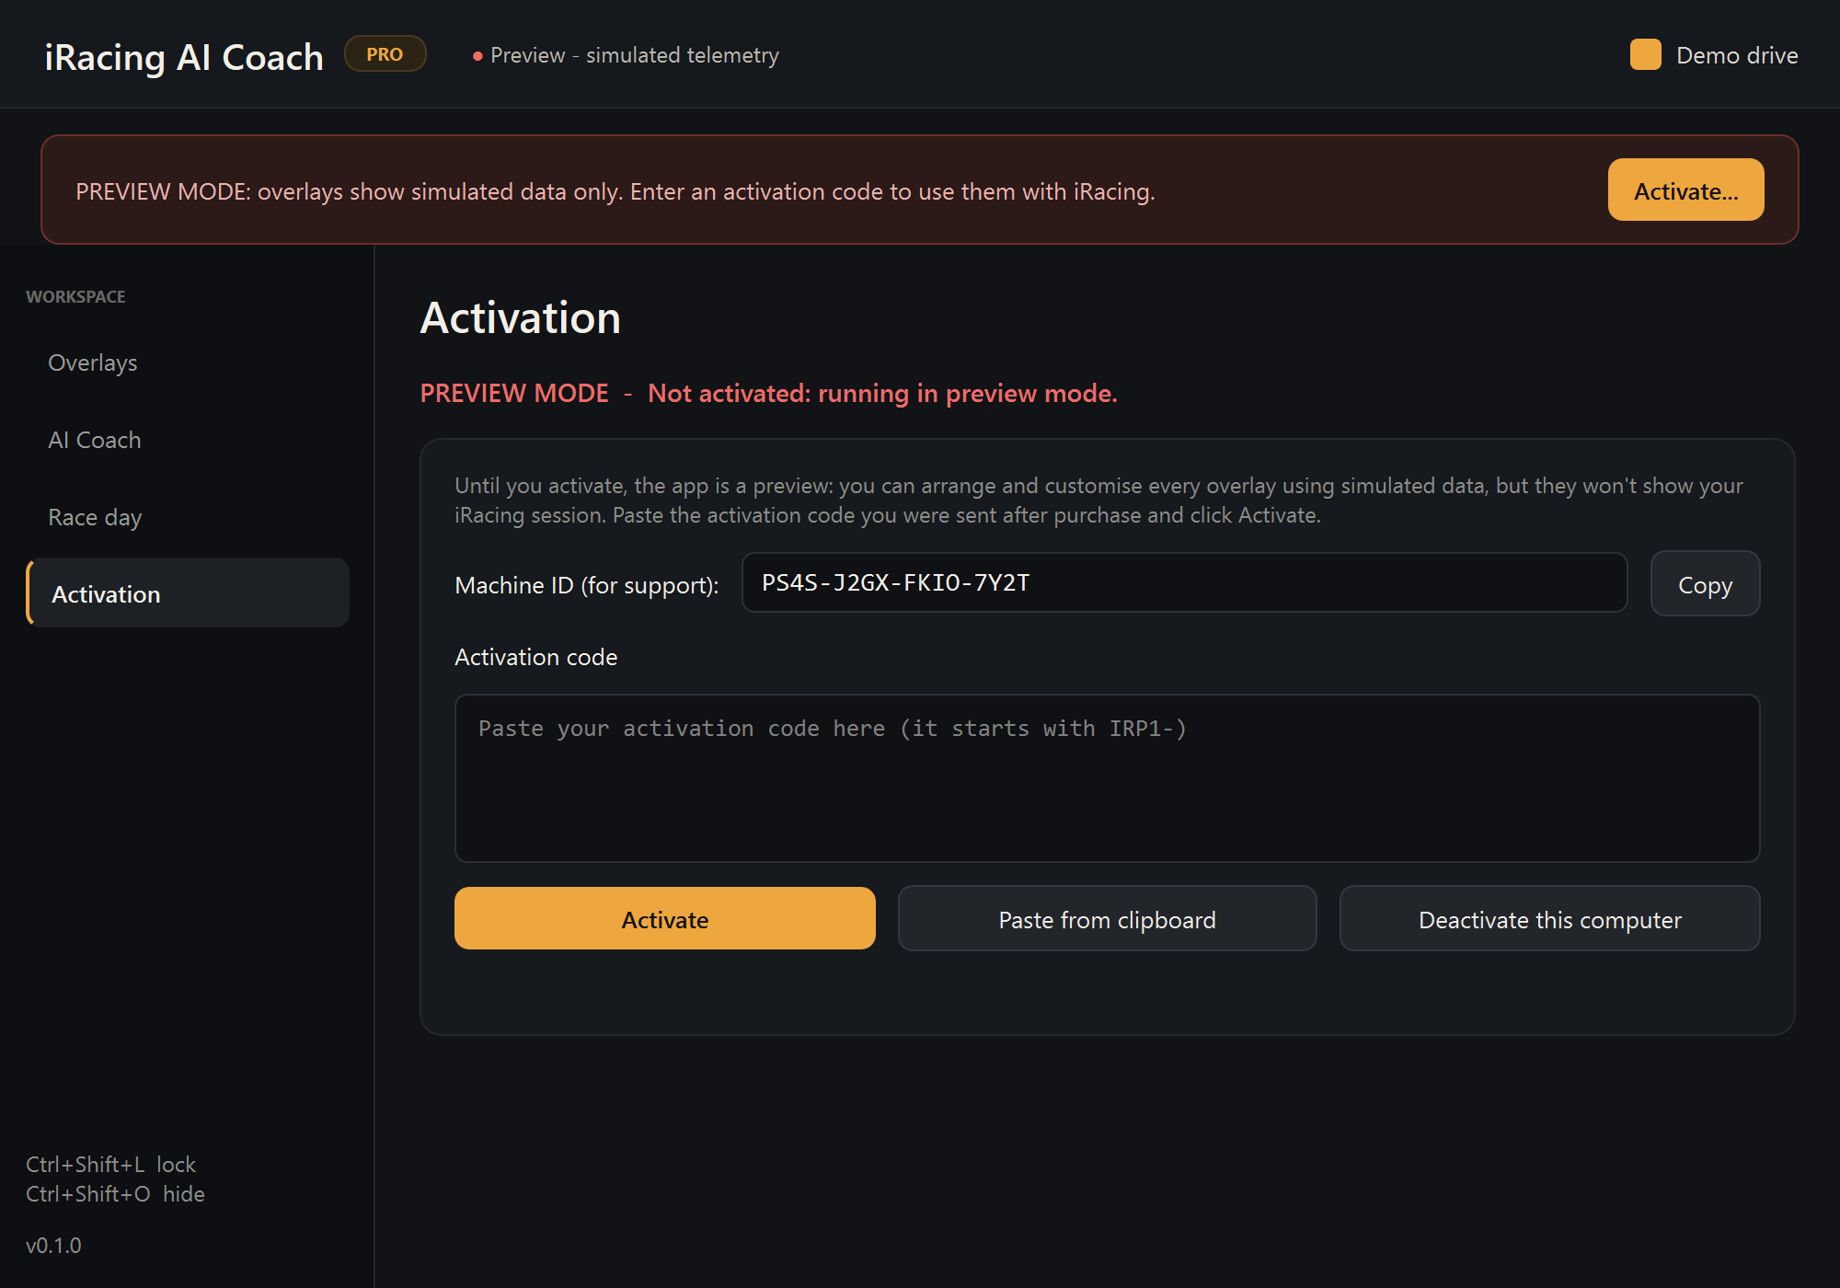Click the Ctrl+Shift+O hide shortcut hint
This screenshot has width=1840, height=1288.
[115, 1194]
